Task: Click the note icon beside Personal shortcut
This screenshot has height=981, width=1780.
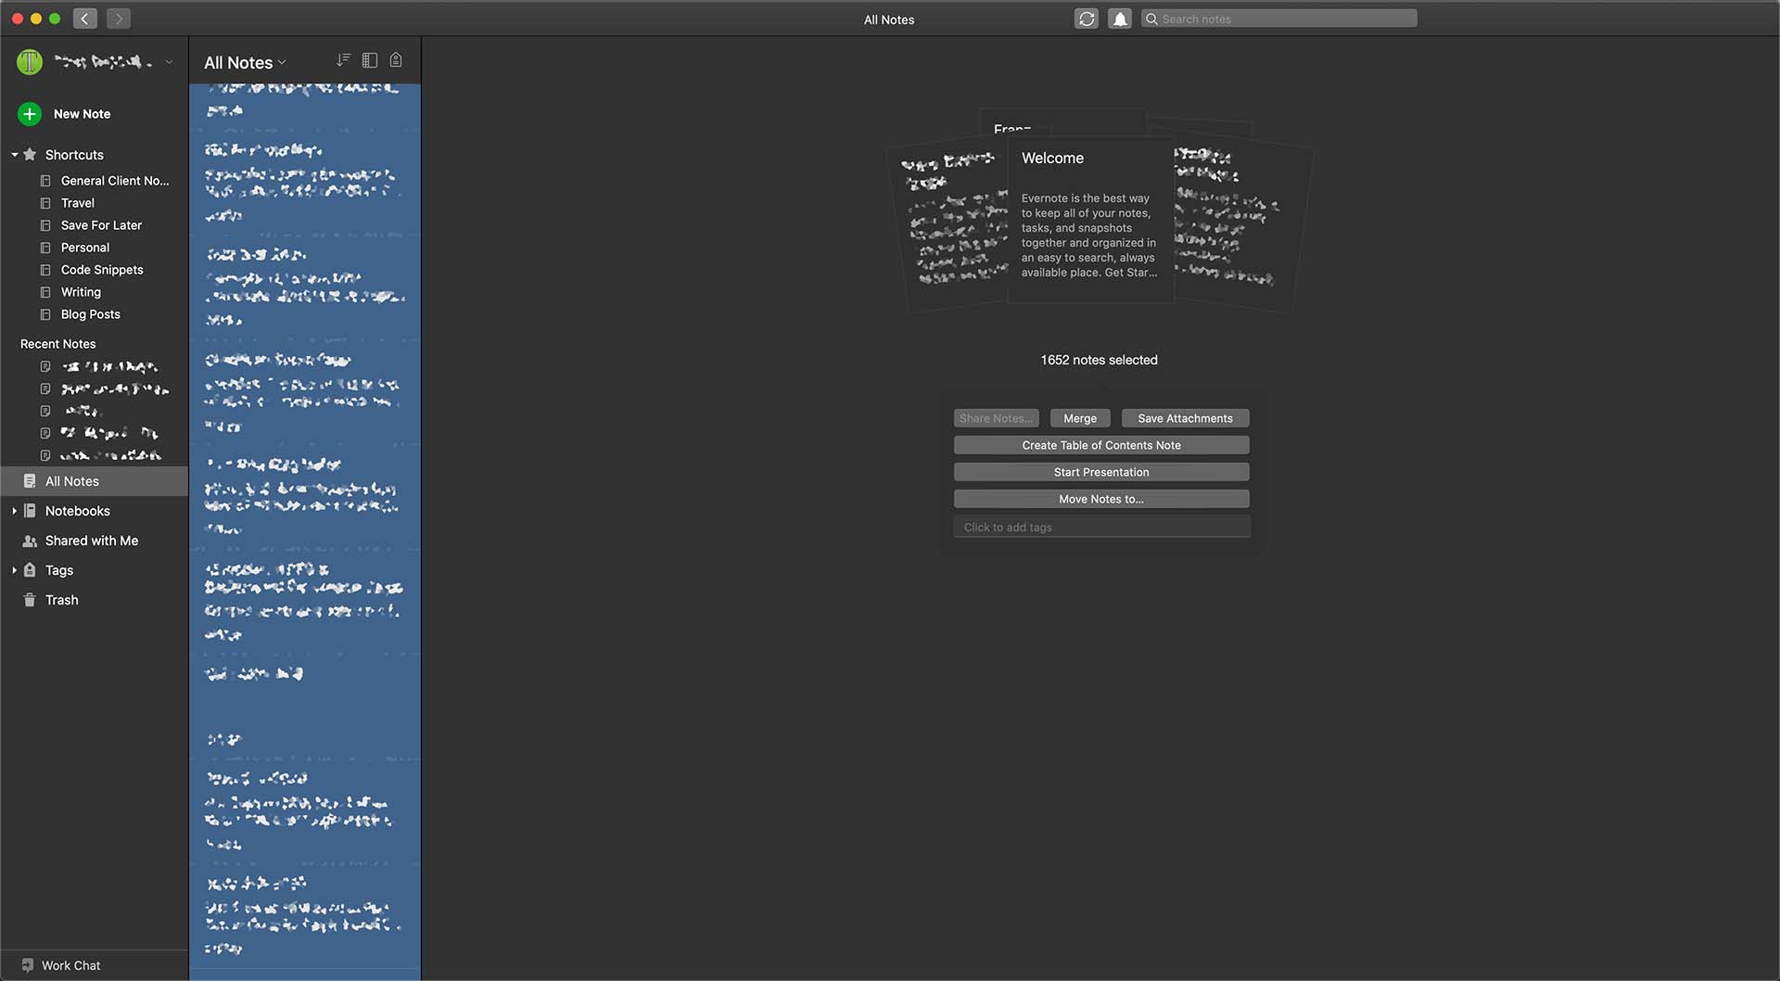Action: click(45, 248)
